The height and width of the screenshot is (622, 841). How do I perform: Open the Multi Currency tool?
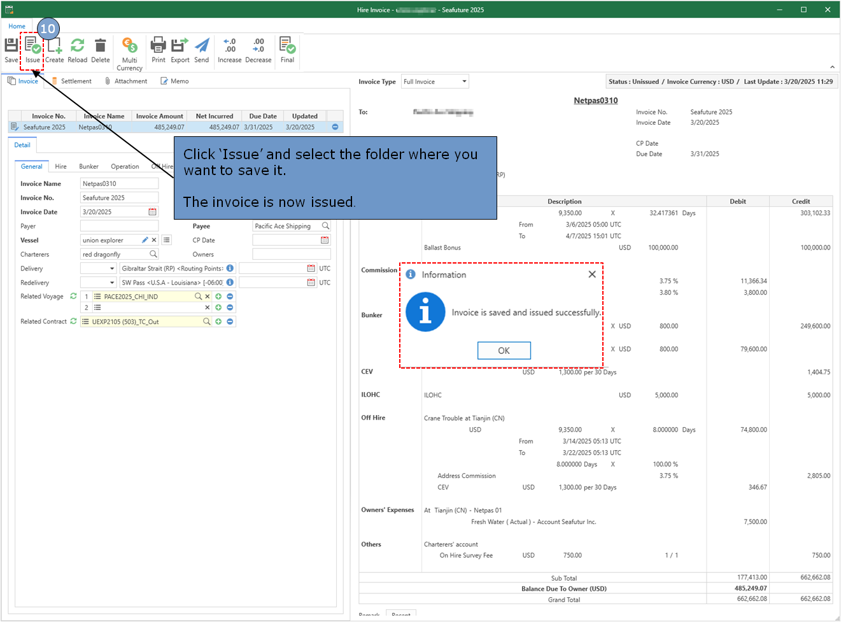(129, 46)
